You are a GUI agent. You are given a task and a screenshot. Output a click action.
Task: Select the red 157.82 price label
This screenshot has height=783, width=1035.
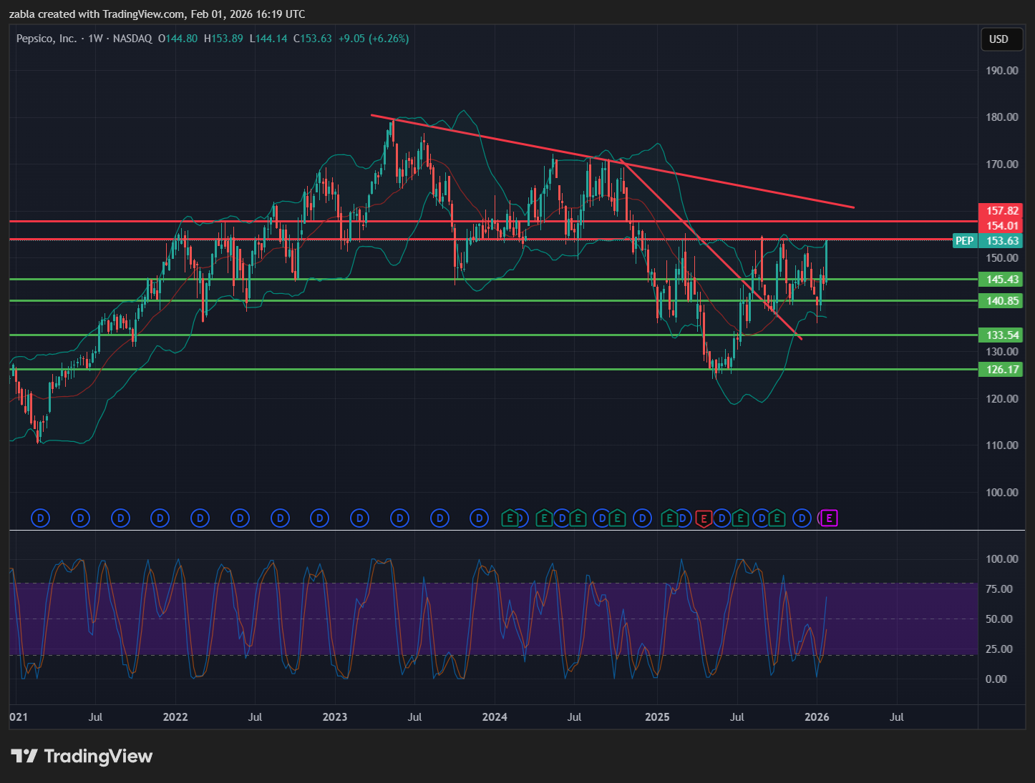click(1001, 211)
